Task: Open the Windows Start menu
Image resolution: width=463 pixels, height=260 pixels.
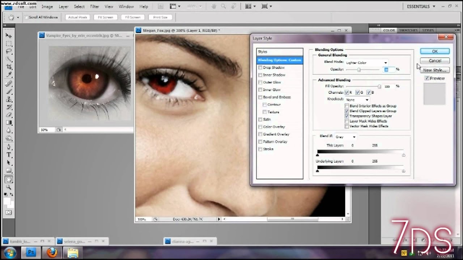Action: click(10, 252)
